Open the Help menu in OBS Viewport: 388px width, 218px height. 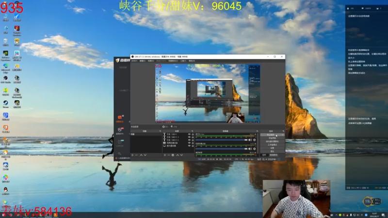pos(192,61)
